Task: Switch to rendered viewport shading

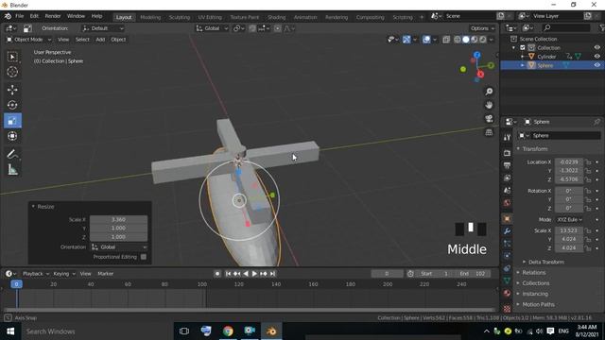Action: pyautogui.click(x=483, y=40)
